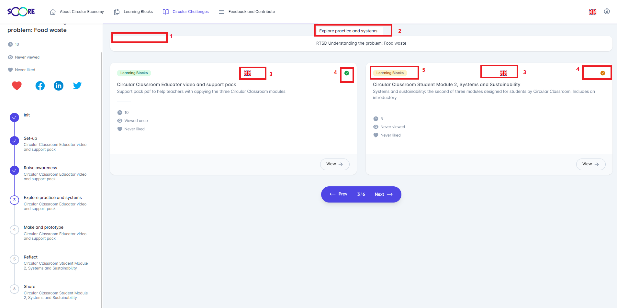Share via LinkedIn icon

click(59, 86)
